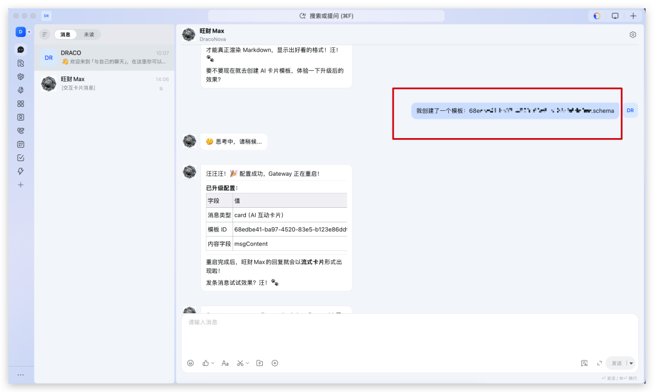Toggle text formatting with the Aa icon
This screenshot has width=654, height=392.
point(225,363)
